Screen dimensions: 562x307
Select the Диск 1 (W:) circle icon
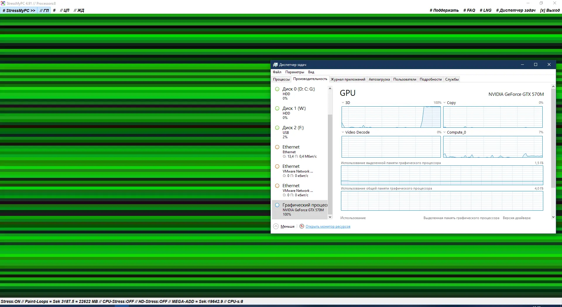pyautogui.click(x=277, y=108)
